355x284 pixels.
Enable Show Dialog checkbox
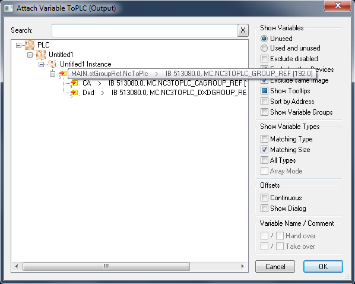click(264, 208)
